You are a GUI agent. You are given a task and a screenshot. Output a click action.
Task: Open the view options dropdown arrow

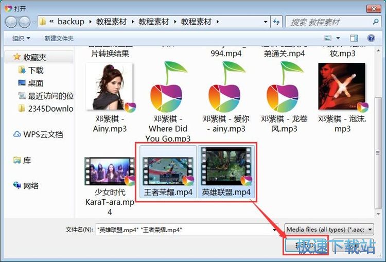click(x=338, y=38)
